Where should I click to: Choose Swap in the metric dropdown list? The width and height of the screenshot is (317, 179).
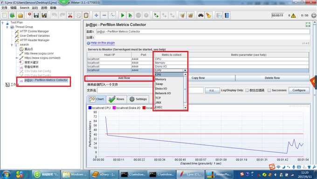[169, 84]
